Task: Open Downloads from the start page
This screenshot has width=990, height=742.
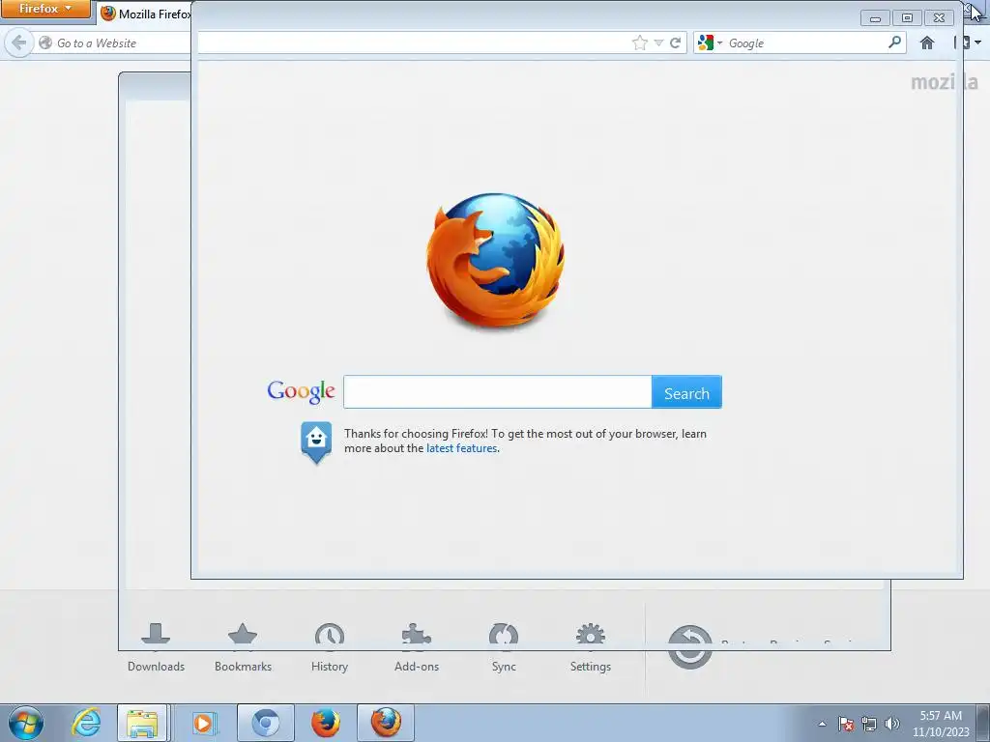Action: tap(156, 647)
